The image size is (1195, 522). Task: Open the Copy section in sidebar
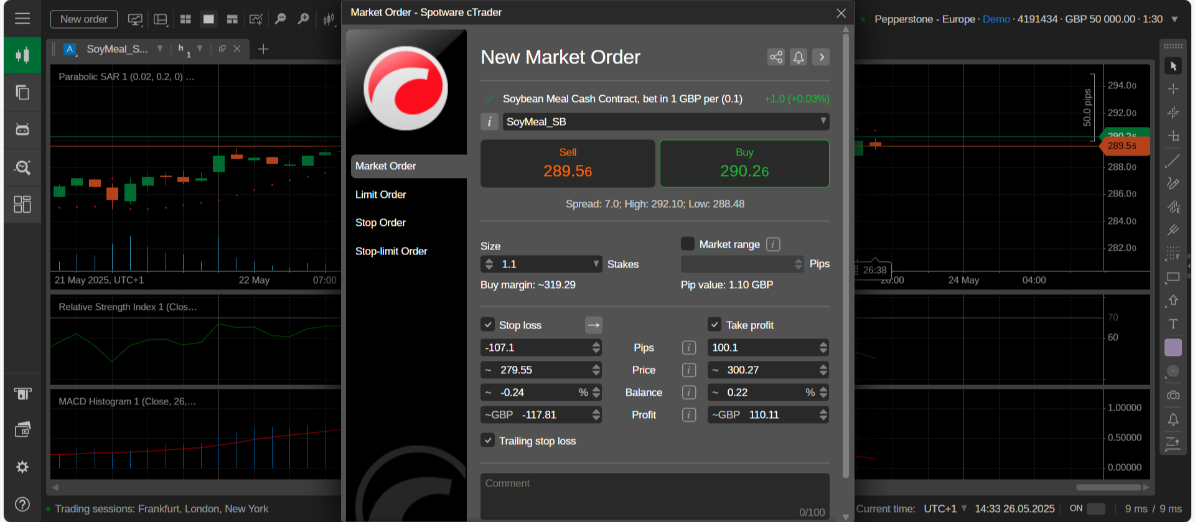click(22, 93)
